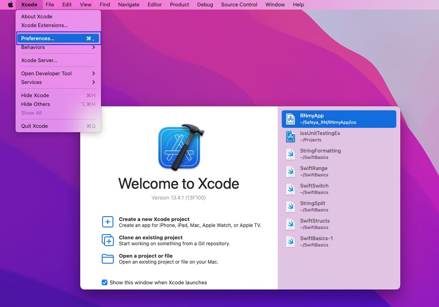Screen dimensions: 439x307
Task: Open the File menu
Action: pos(49,4)
